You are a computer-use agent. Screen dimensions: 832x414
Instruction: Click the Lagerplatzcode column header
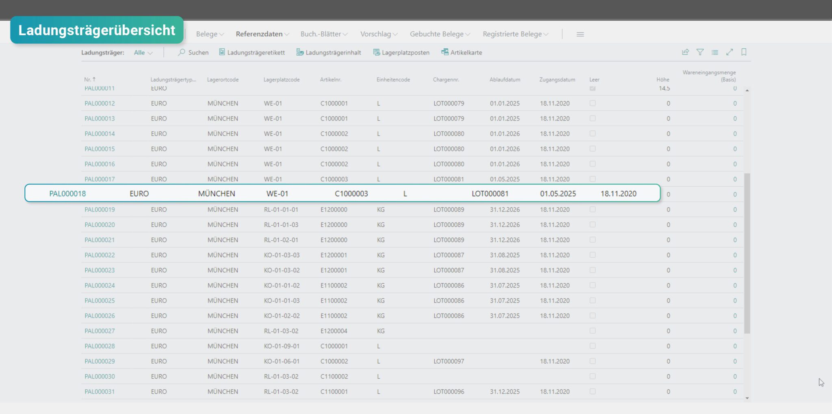tap(282, 80)
